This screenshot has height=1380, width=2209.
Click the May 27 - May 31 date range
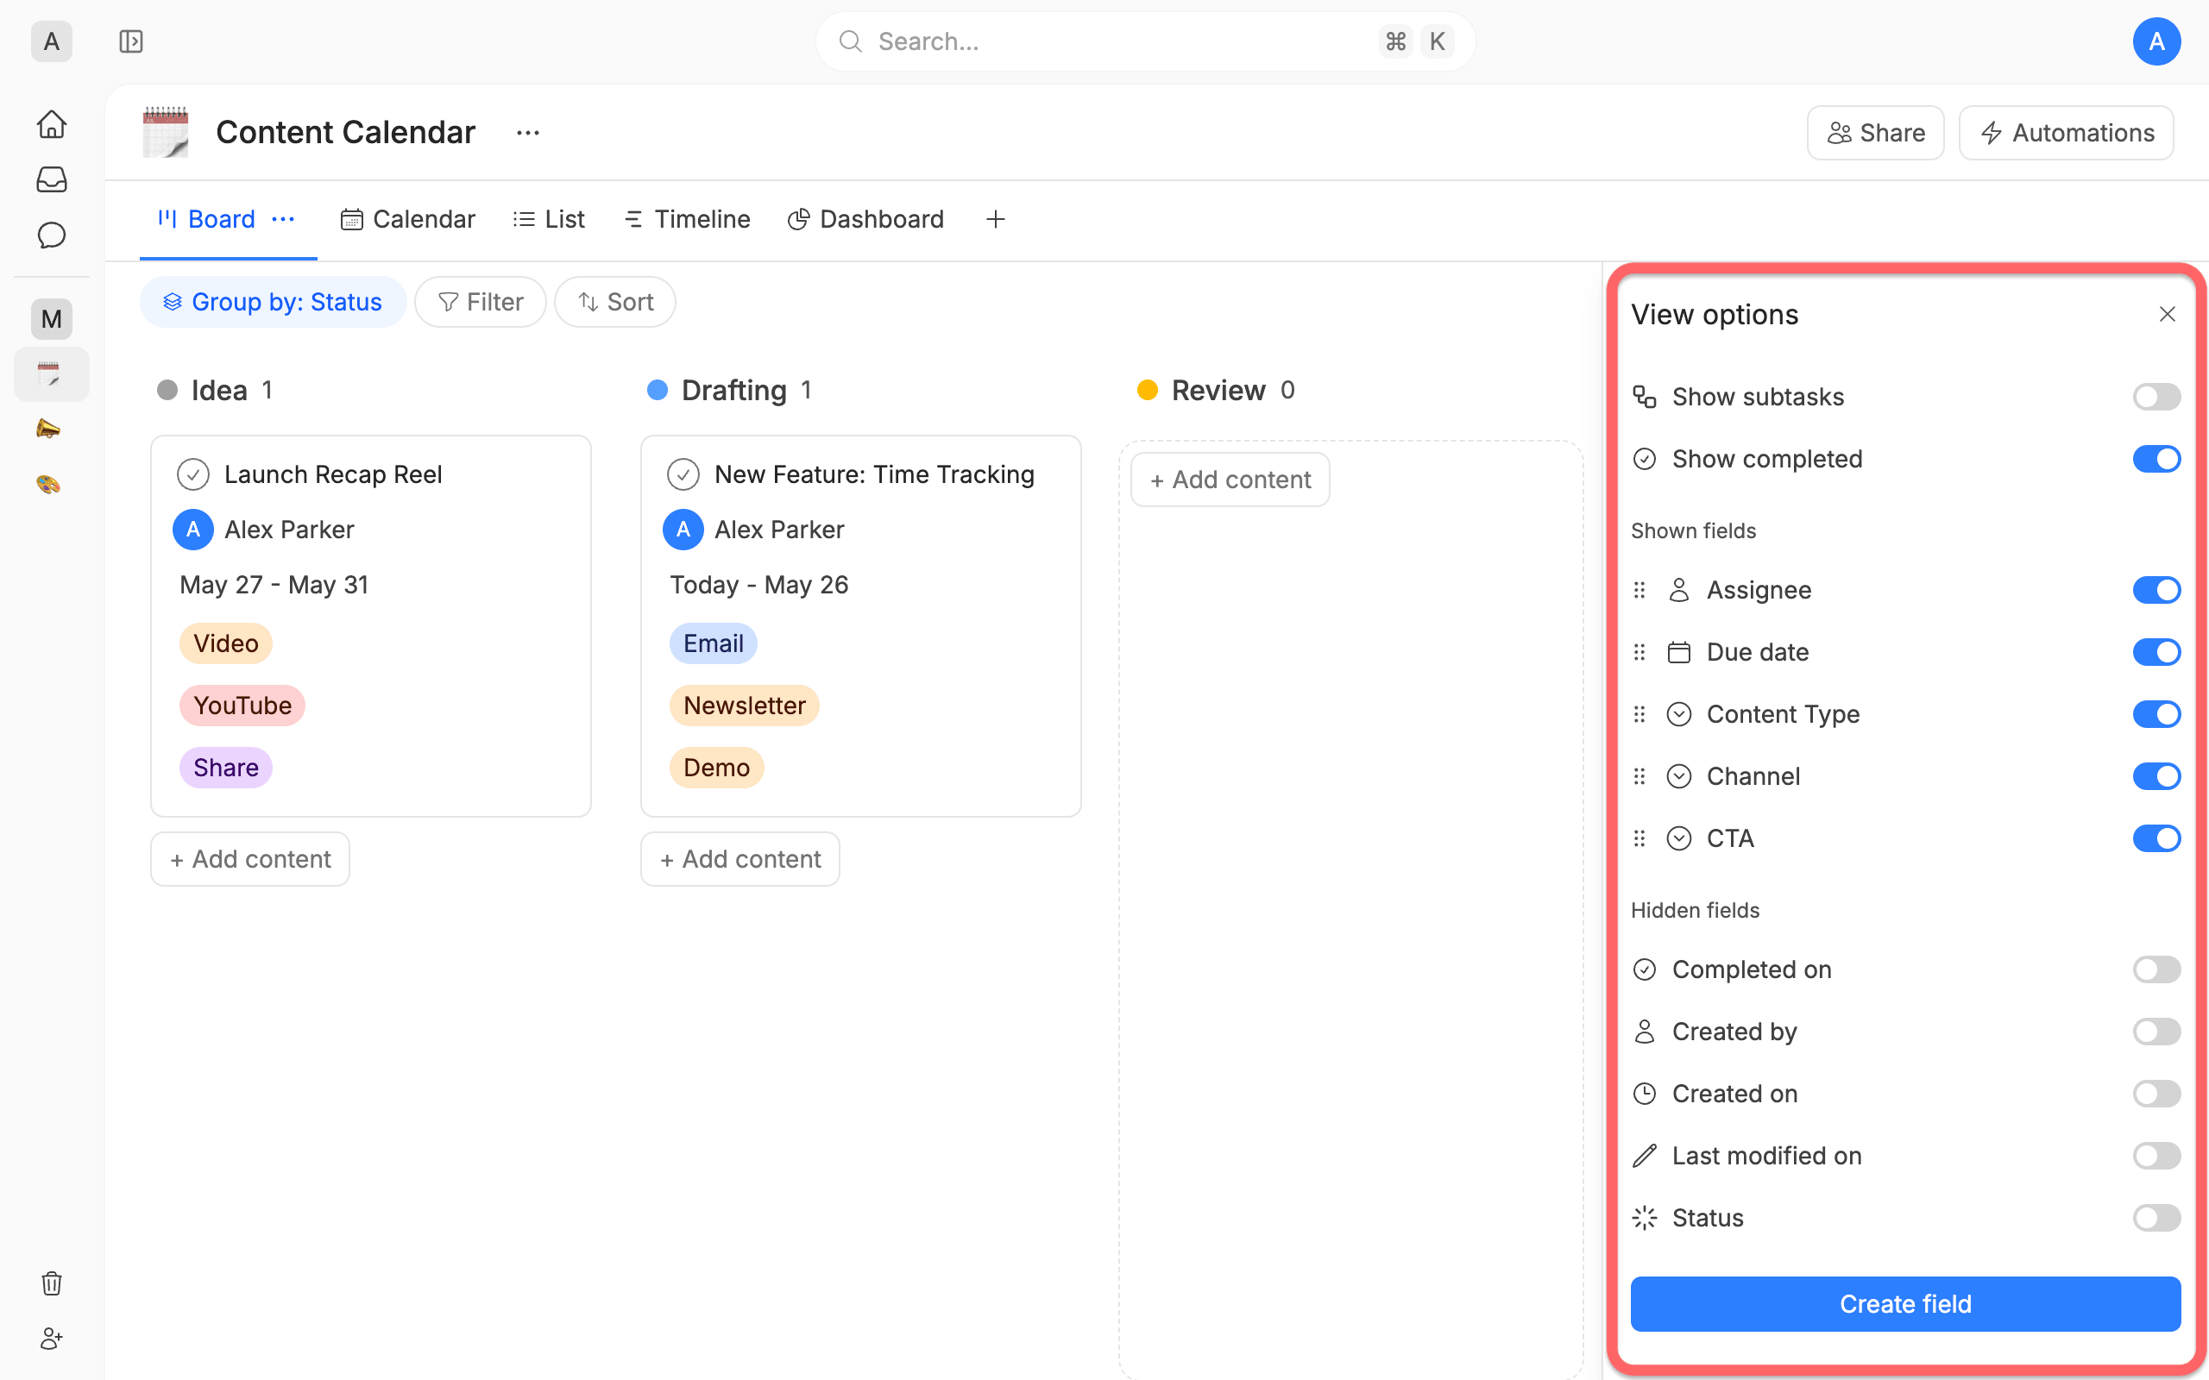pos(274,585)
